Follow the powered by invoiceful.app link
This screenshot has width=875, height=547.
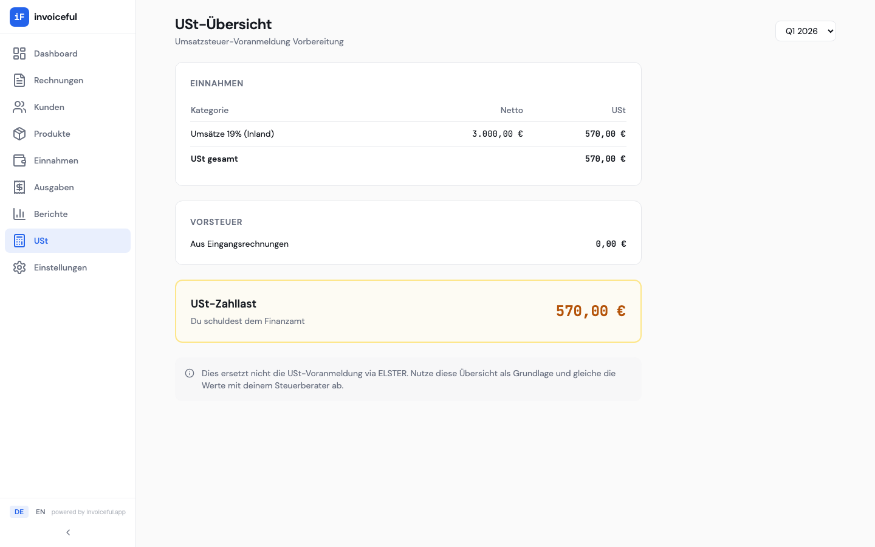[x=89, y=512]
